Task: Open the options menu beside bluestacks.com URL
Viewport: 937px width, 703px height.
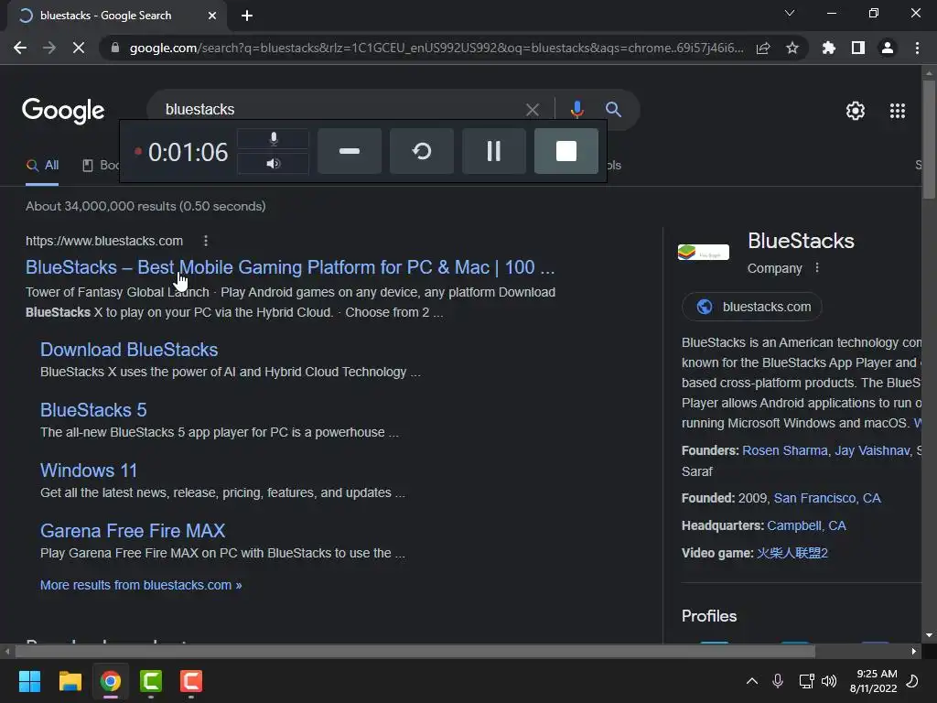Action: (206, 241)
